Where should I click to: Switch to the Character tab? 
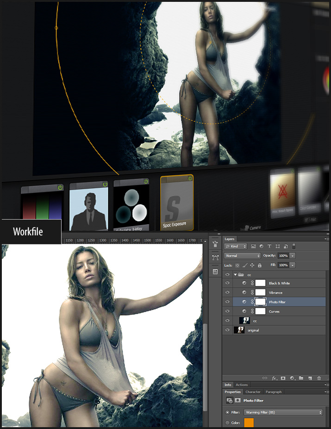253,392
